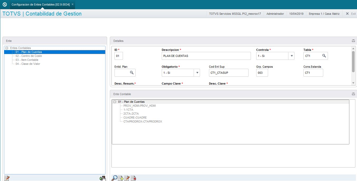The height and width of the screenshot is (181, 357).
Task: Click the edit entity icon under the Ente tree
Action: pyautogui.click(x=7, y=178)
